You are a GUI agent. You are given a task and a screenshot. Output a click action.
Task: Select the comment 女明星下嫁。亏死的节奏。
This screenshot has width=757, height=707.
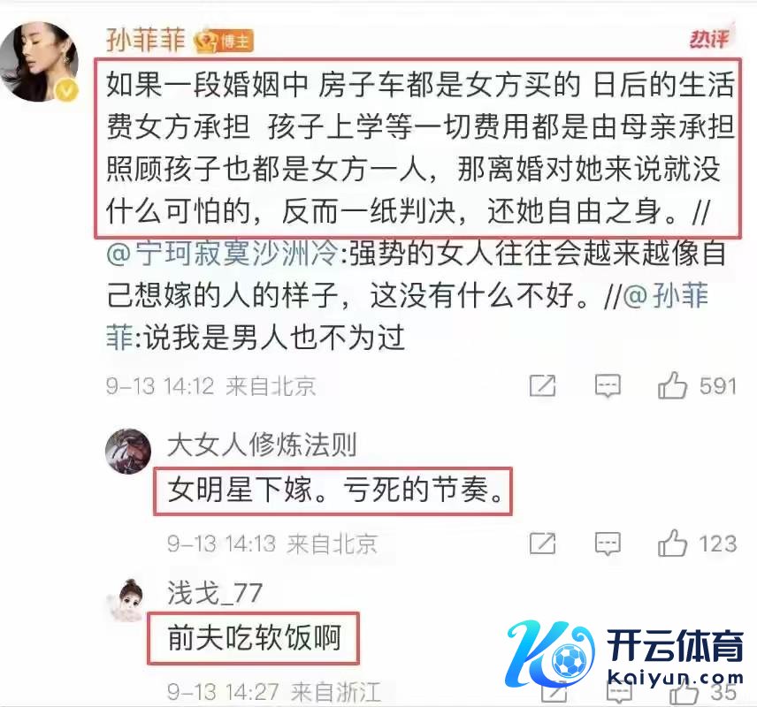click(335, 490)
